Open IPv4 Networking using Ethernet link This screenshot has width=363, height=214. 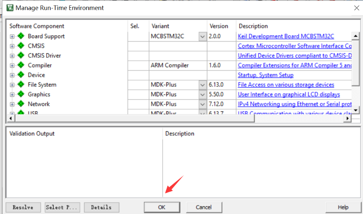pyautogui.click(x=295, y=104)
